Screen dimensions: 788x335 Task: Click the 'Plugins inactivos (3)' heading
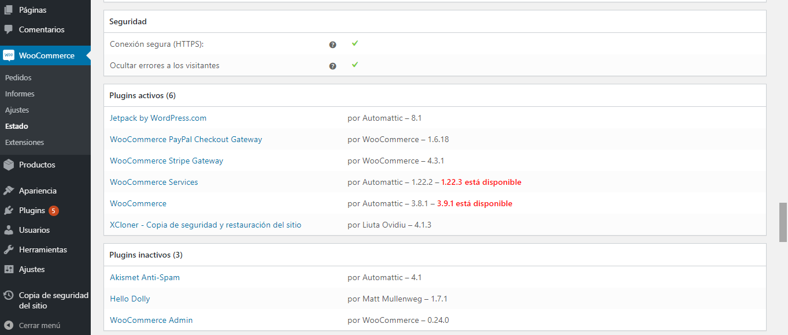(x=146, y=255)
